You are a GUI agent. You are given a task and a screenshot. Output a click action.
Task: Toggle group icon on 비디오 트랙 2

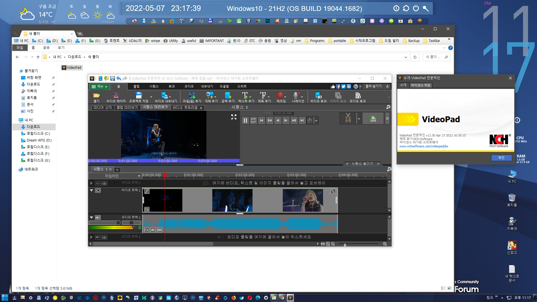click(x=104, y=183)
